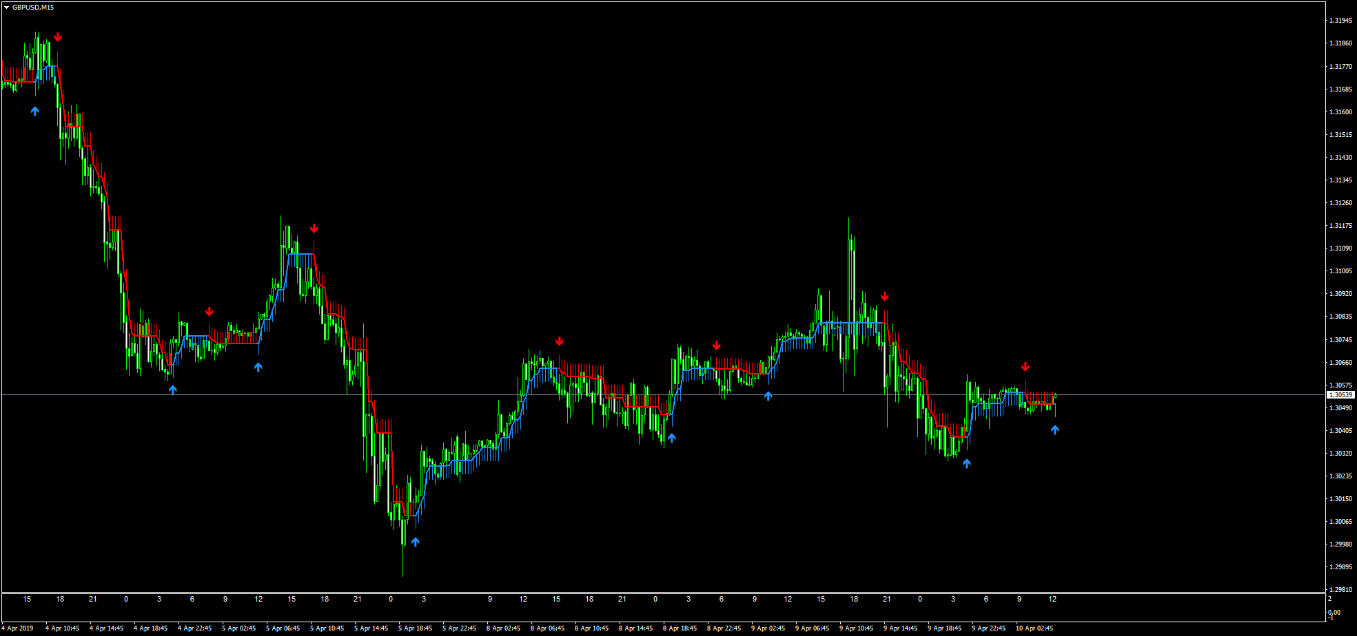Click the 1.31945 price scale label
1357x636 pixels.
tap(1339, 21)
